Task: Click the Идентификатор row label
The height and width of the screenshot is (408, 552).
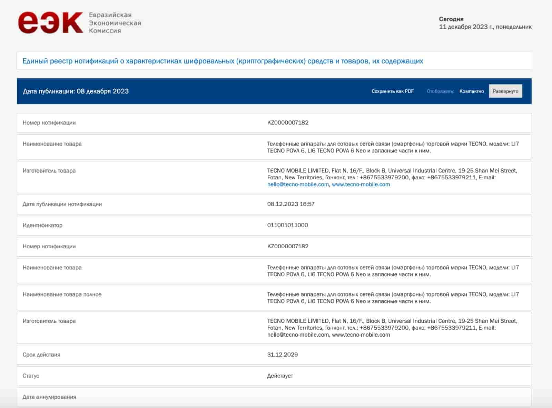Action: [x=42, y=225]
